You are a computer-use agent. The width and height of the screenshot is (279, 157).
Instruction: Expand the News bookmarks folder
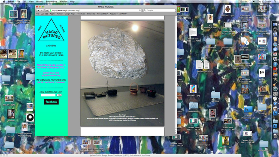(x=103, y=14)
